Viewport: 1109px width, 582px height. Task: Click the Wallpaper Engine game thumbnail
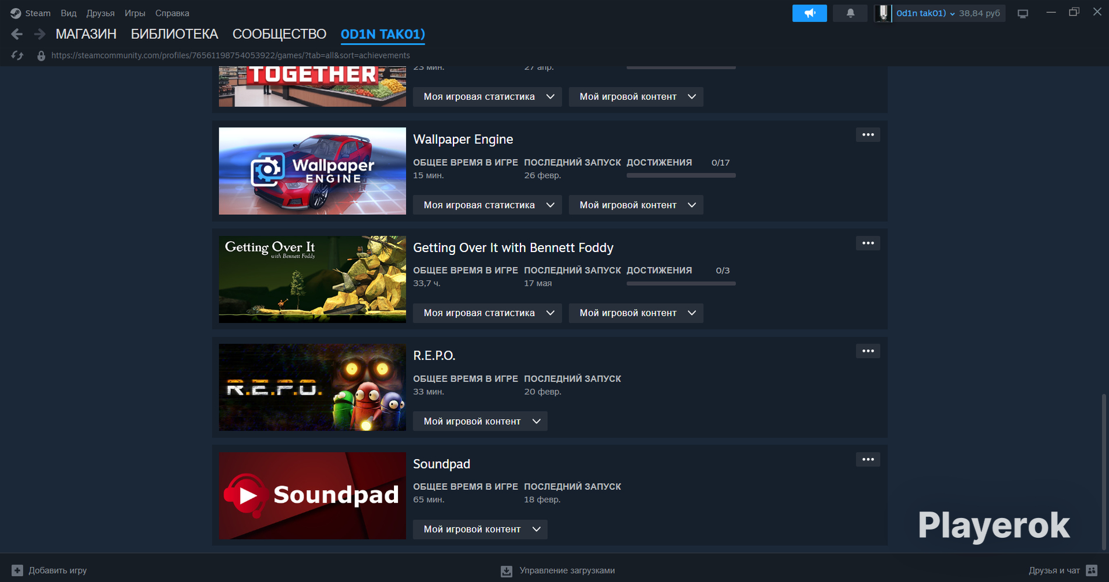point(312,171)
